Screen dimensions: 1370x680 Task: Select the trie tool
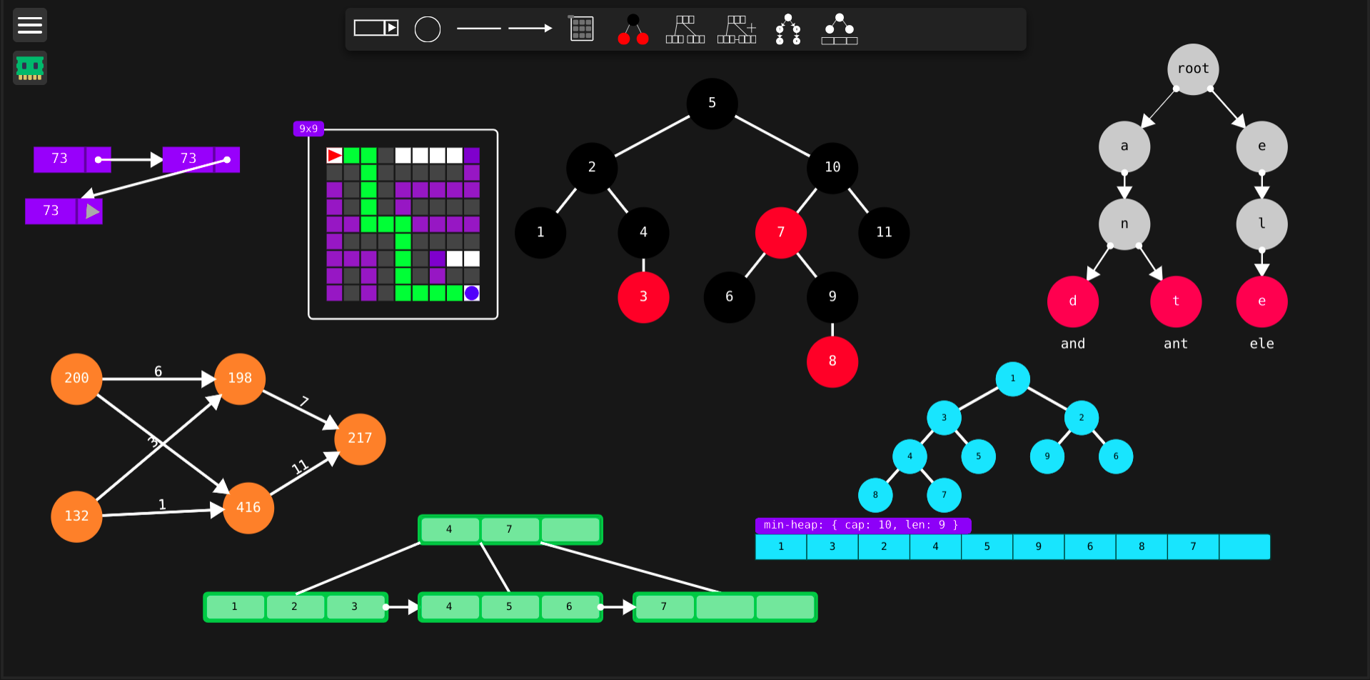point(788,29)
